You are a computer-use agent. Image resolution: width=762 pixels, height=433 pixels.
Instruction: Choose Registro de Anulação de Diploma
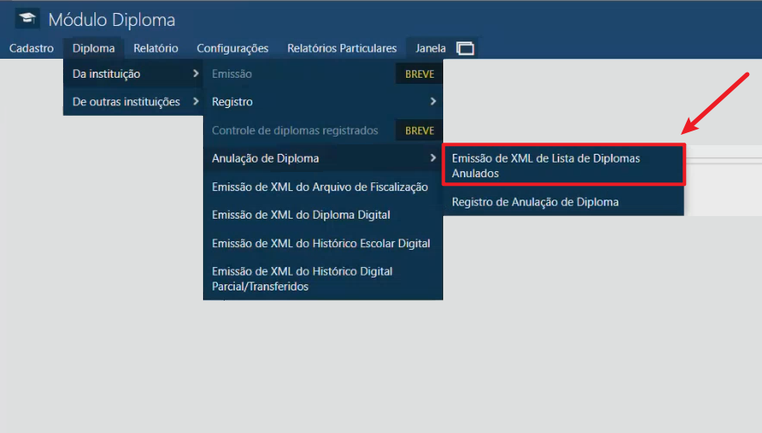(x=535, y=202)
